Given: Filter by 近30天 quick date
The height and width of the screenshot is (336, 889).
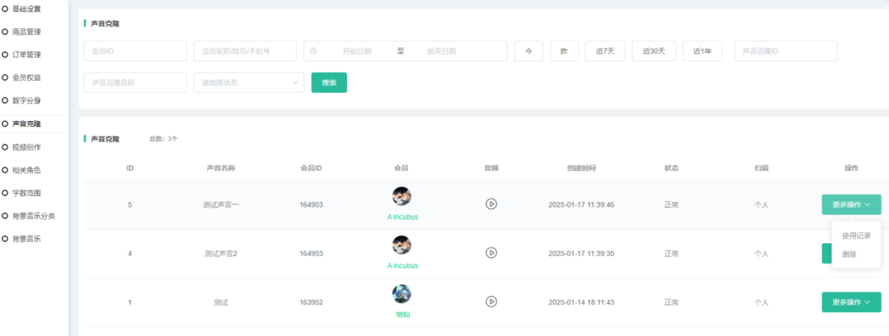Looking at the screenshot, I should (x=654, y=51).
